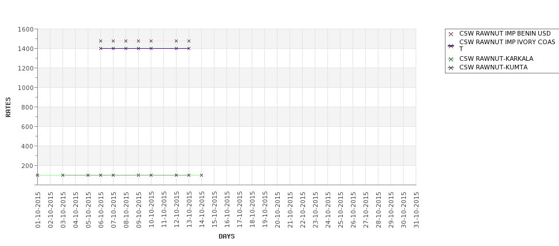Click the Ivory Coast data point on 08-10-2015
Viewport: 559px width, 246px height.
126,49
